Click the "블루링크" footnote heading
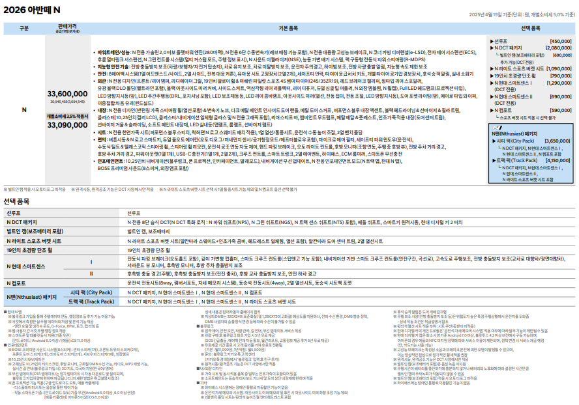Screen dimensions: 579x405 (205, 326)
